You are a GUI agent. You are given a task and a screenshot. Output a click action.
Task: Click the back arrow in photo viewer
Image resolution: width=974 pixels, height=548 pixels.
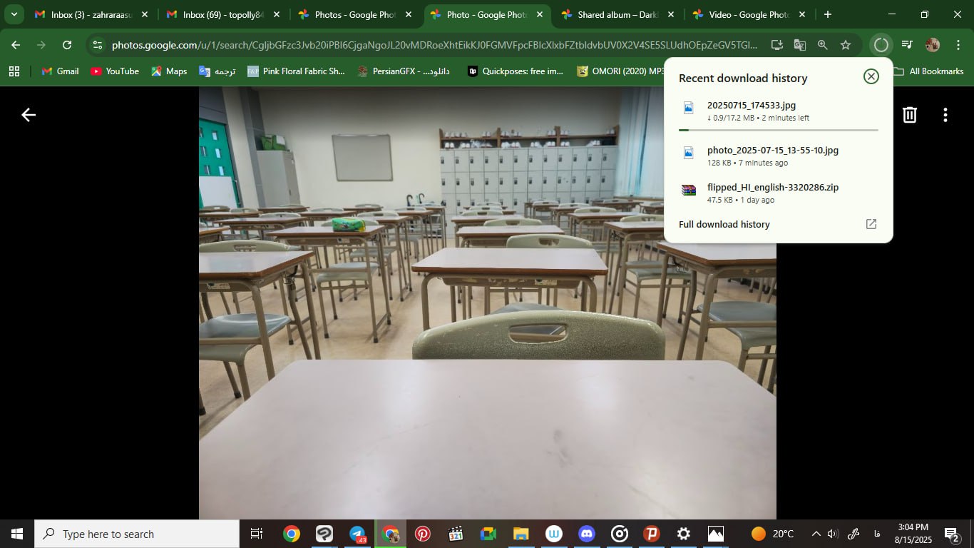29,115
